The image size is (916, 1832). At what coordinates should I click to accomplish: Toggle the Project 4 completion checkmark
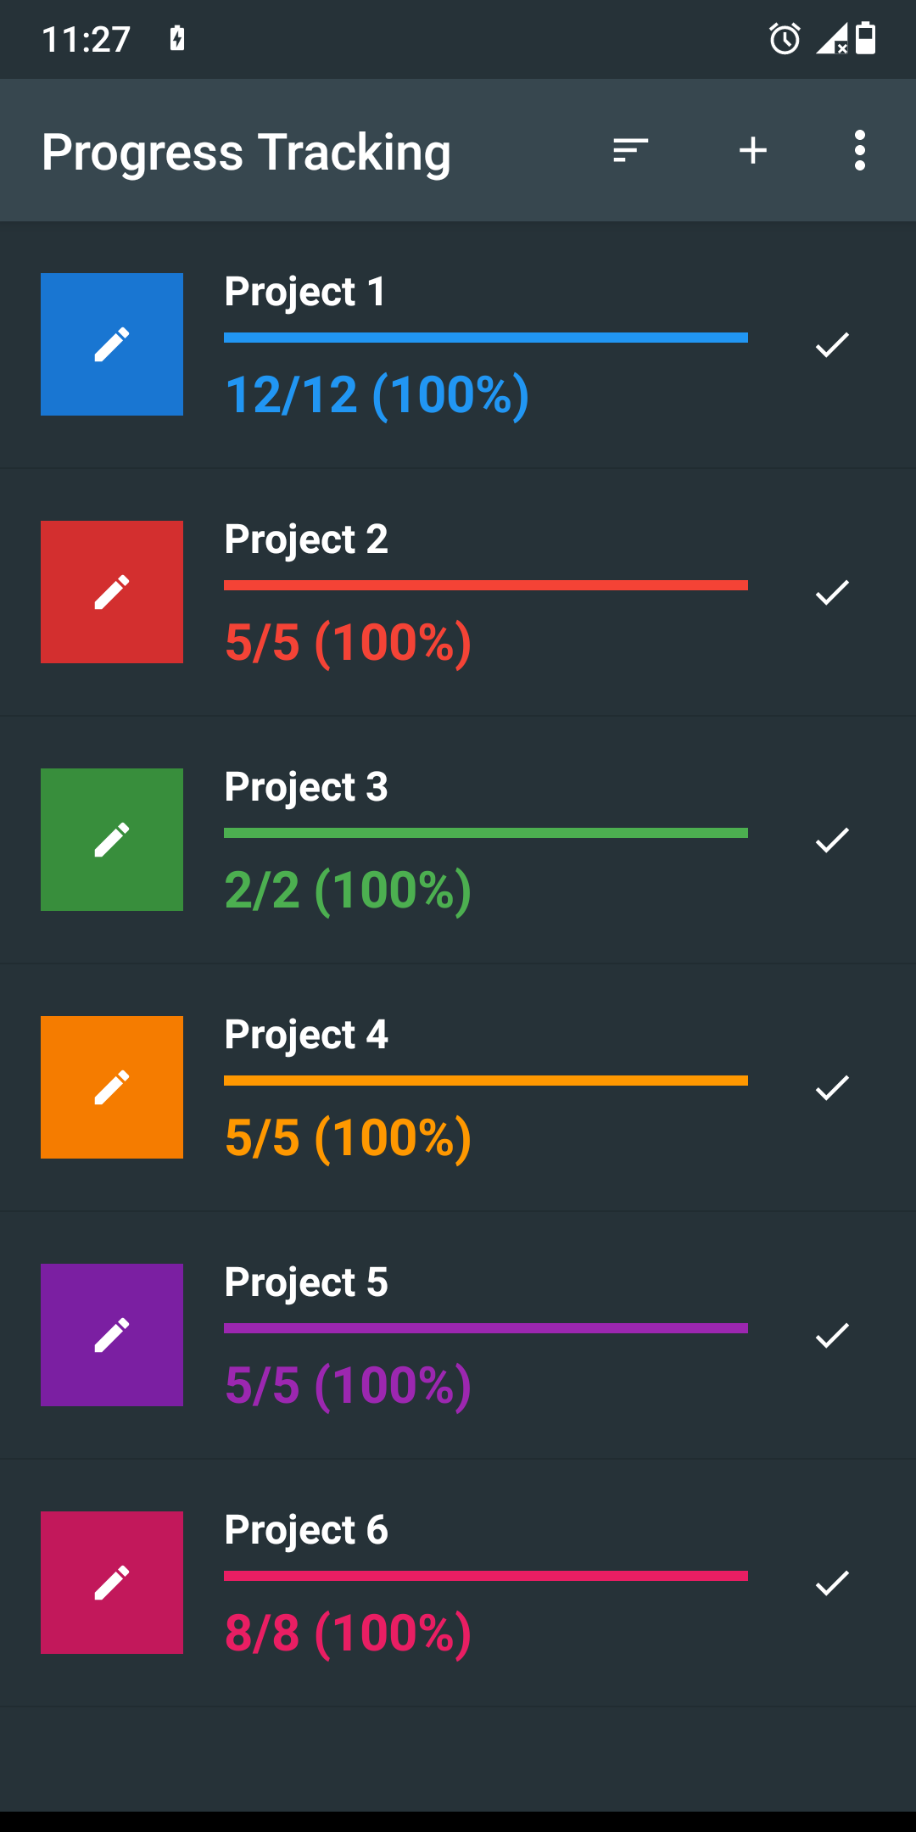832,1087
